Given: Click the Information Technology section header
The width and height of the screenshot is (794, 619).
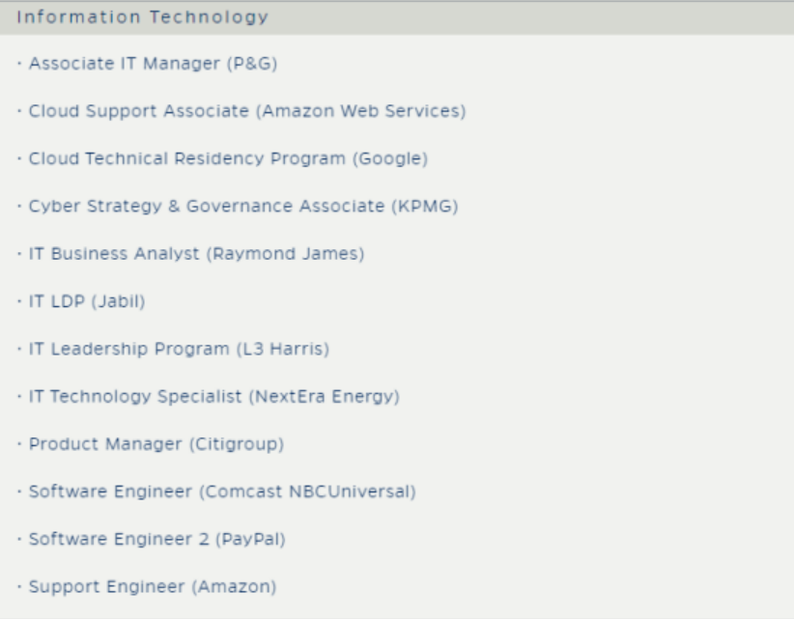Looking at the screenshot, I should pyautogui.click(x=143, y=17).
